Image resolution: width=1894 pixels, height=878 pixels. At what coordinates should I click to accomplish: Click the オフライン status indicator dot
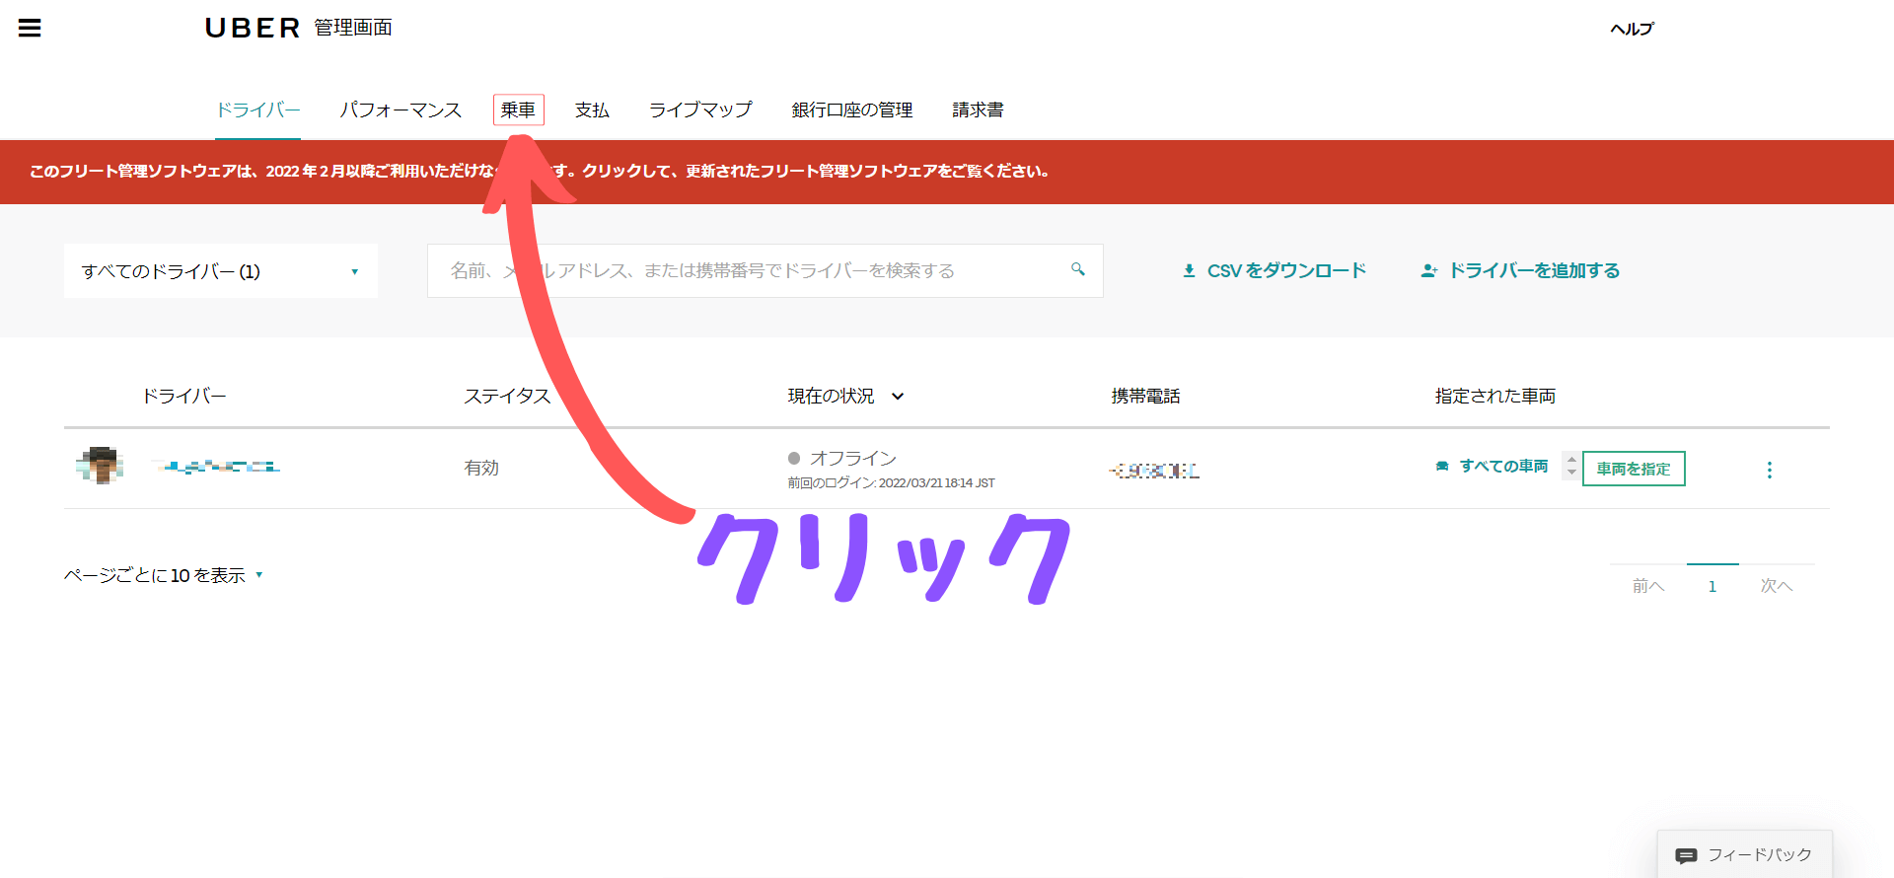pyautogui.click(x=794, y=458)
